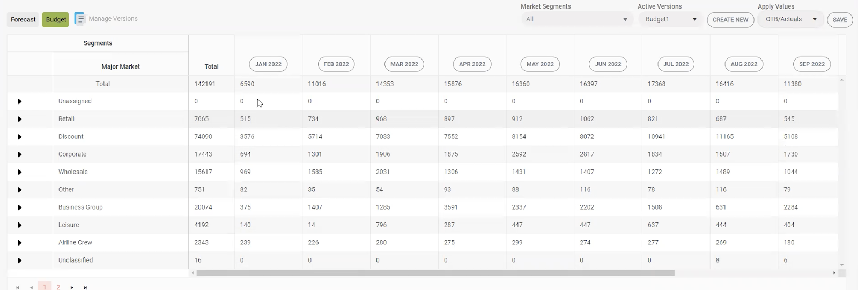Select the Budget tab

click(56, 20)
